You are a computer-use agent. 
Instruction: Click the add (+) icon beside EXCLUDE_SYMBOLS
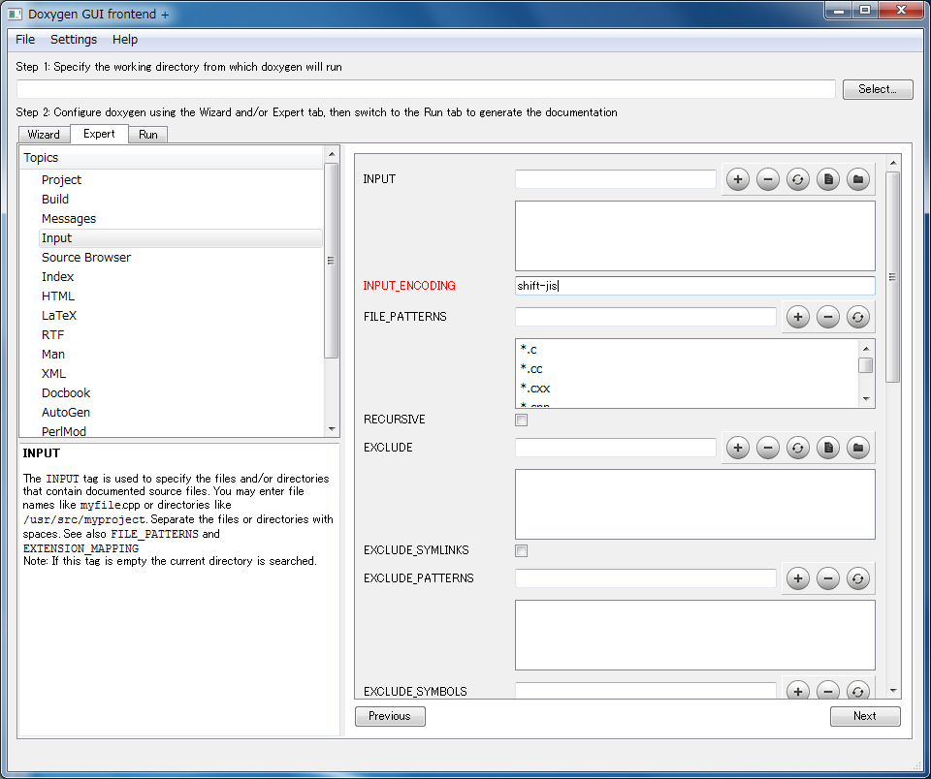click(798, 690)
